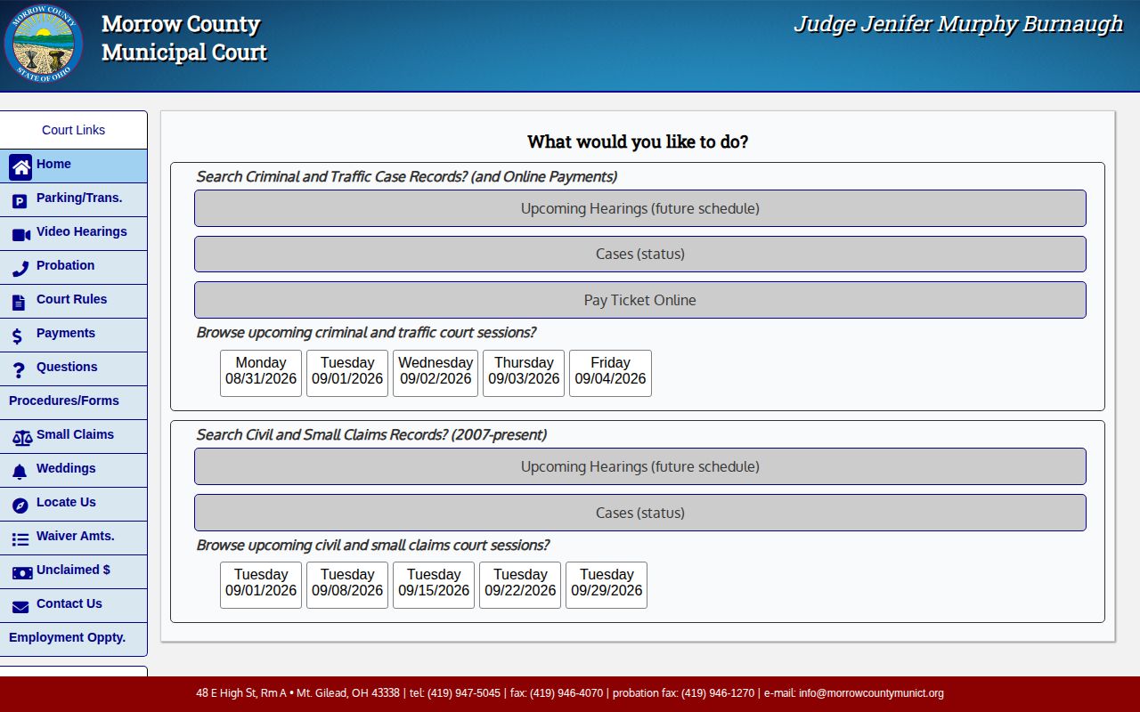Click the Court Links sidebar header
This screenshot has height=712, width=1140.
tap(74, 130)
